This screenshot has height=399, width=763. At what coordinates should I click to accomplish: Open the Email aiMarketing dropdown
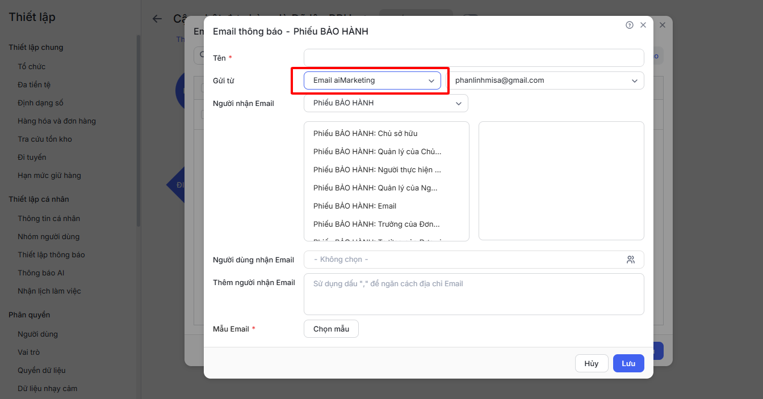[372, 80]
